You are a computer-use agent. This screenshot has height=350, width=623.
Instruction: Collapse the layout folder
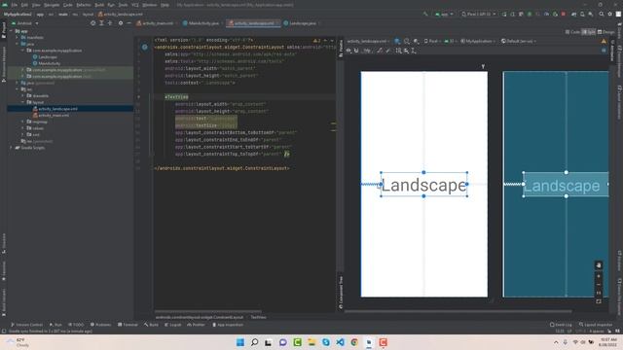[23, 102]
